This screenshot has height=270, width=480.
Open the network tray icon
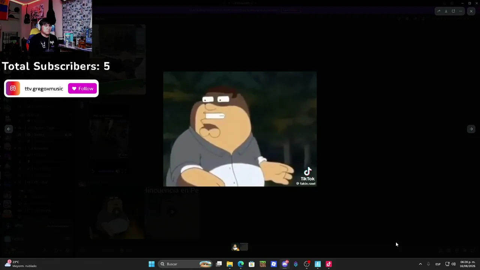point(447,264)
